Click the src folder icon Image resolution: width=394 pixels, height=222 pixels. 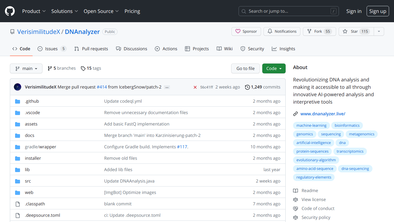(x=18, y=181)
